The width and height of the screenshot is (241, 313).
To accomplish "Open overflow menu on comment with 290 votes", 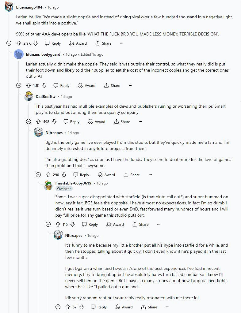I will 150,175.
